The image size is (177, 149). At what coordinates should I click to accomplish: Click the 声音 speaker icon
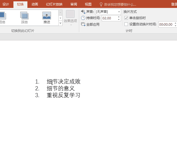pos(83,11)
